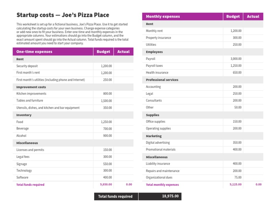Click the Budget column header for One-time expenses
Screen dimensions: 276x213
[103, 52]
